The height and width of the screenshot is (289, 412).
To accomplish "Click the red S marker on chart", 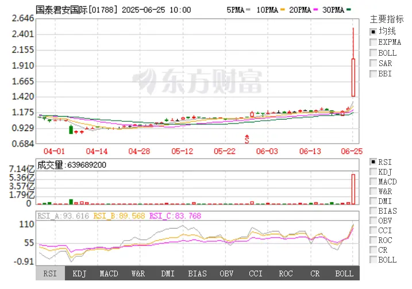I will 247,139.
